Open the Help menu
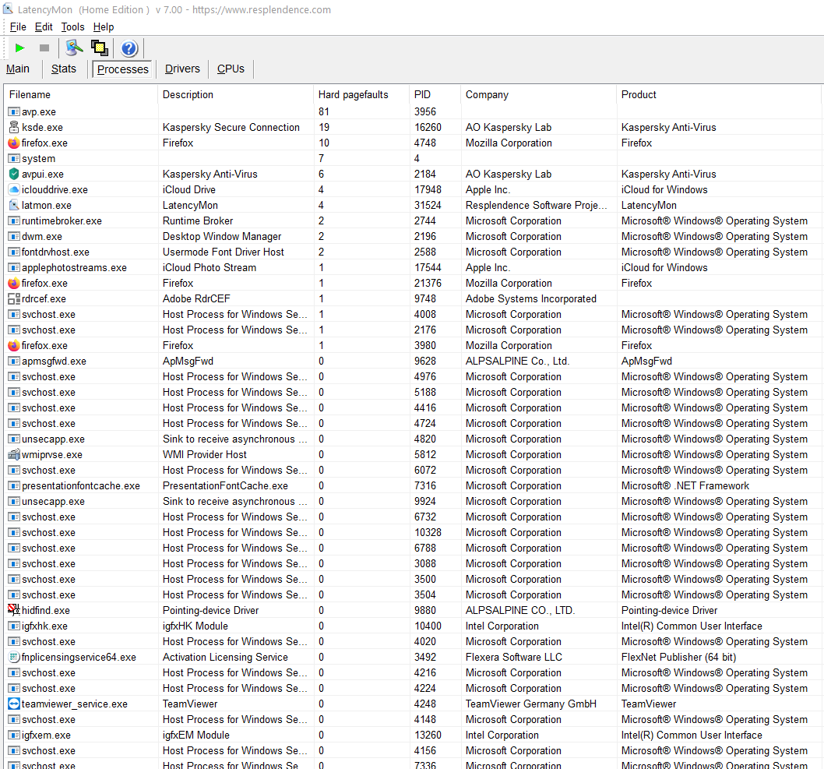Viewport: 824px width, 769px height. tap(104, 26)
